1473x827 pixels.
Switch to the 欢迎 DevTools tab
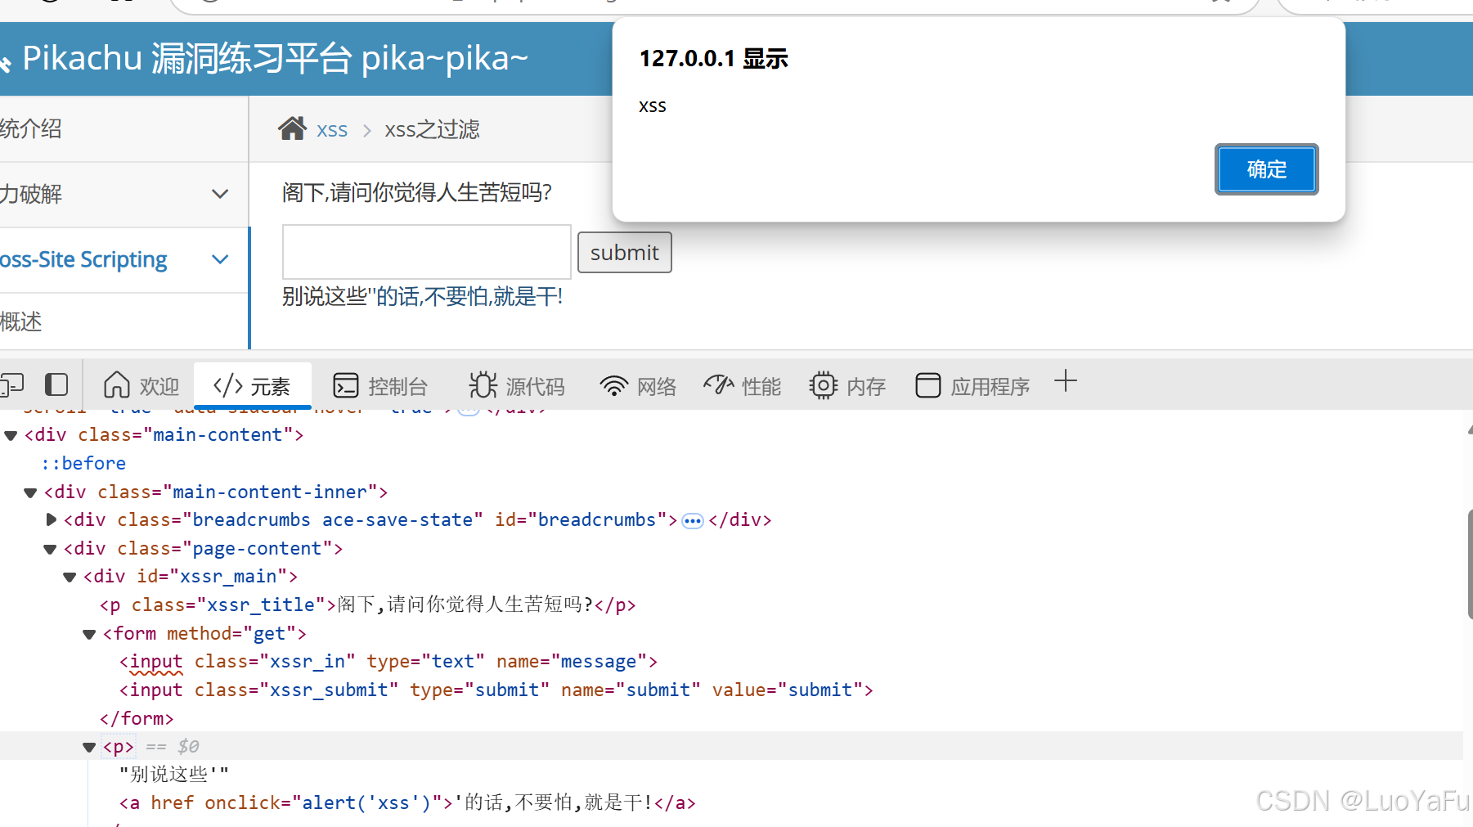[x=141, y=385]
